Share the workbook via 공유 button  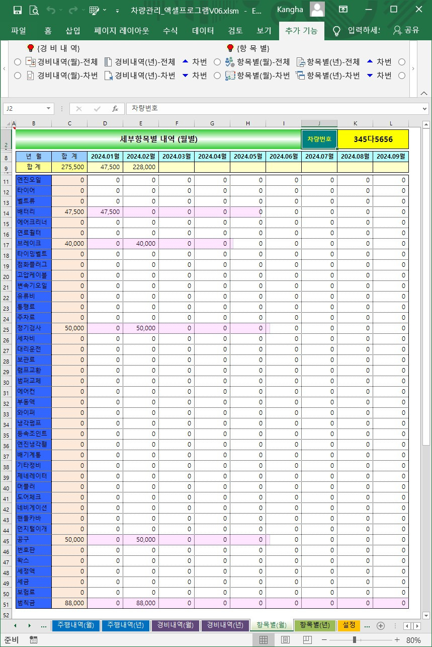pyautogui.click(x=406, y=31)
